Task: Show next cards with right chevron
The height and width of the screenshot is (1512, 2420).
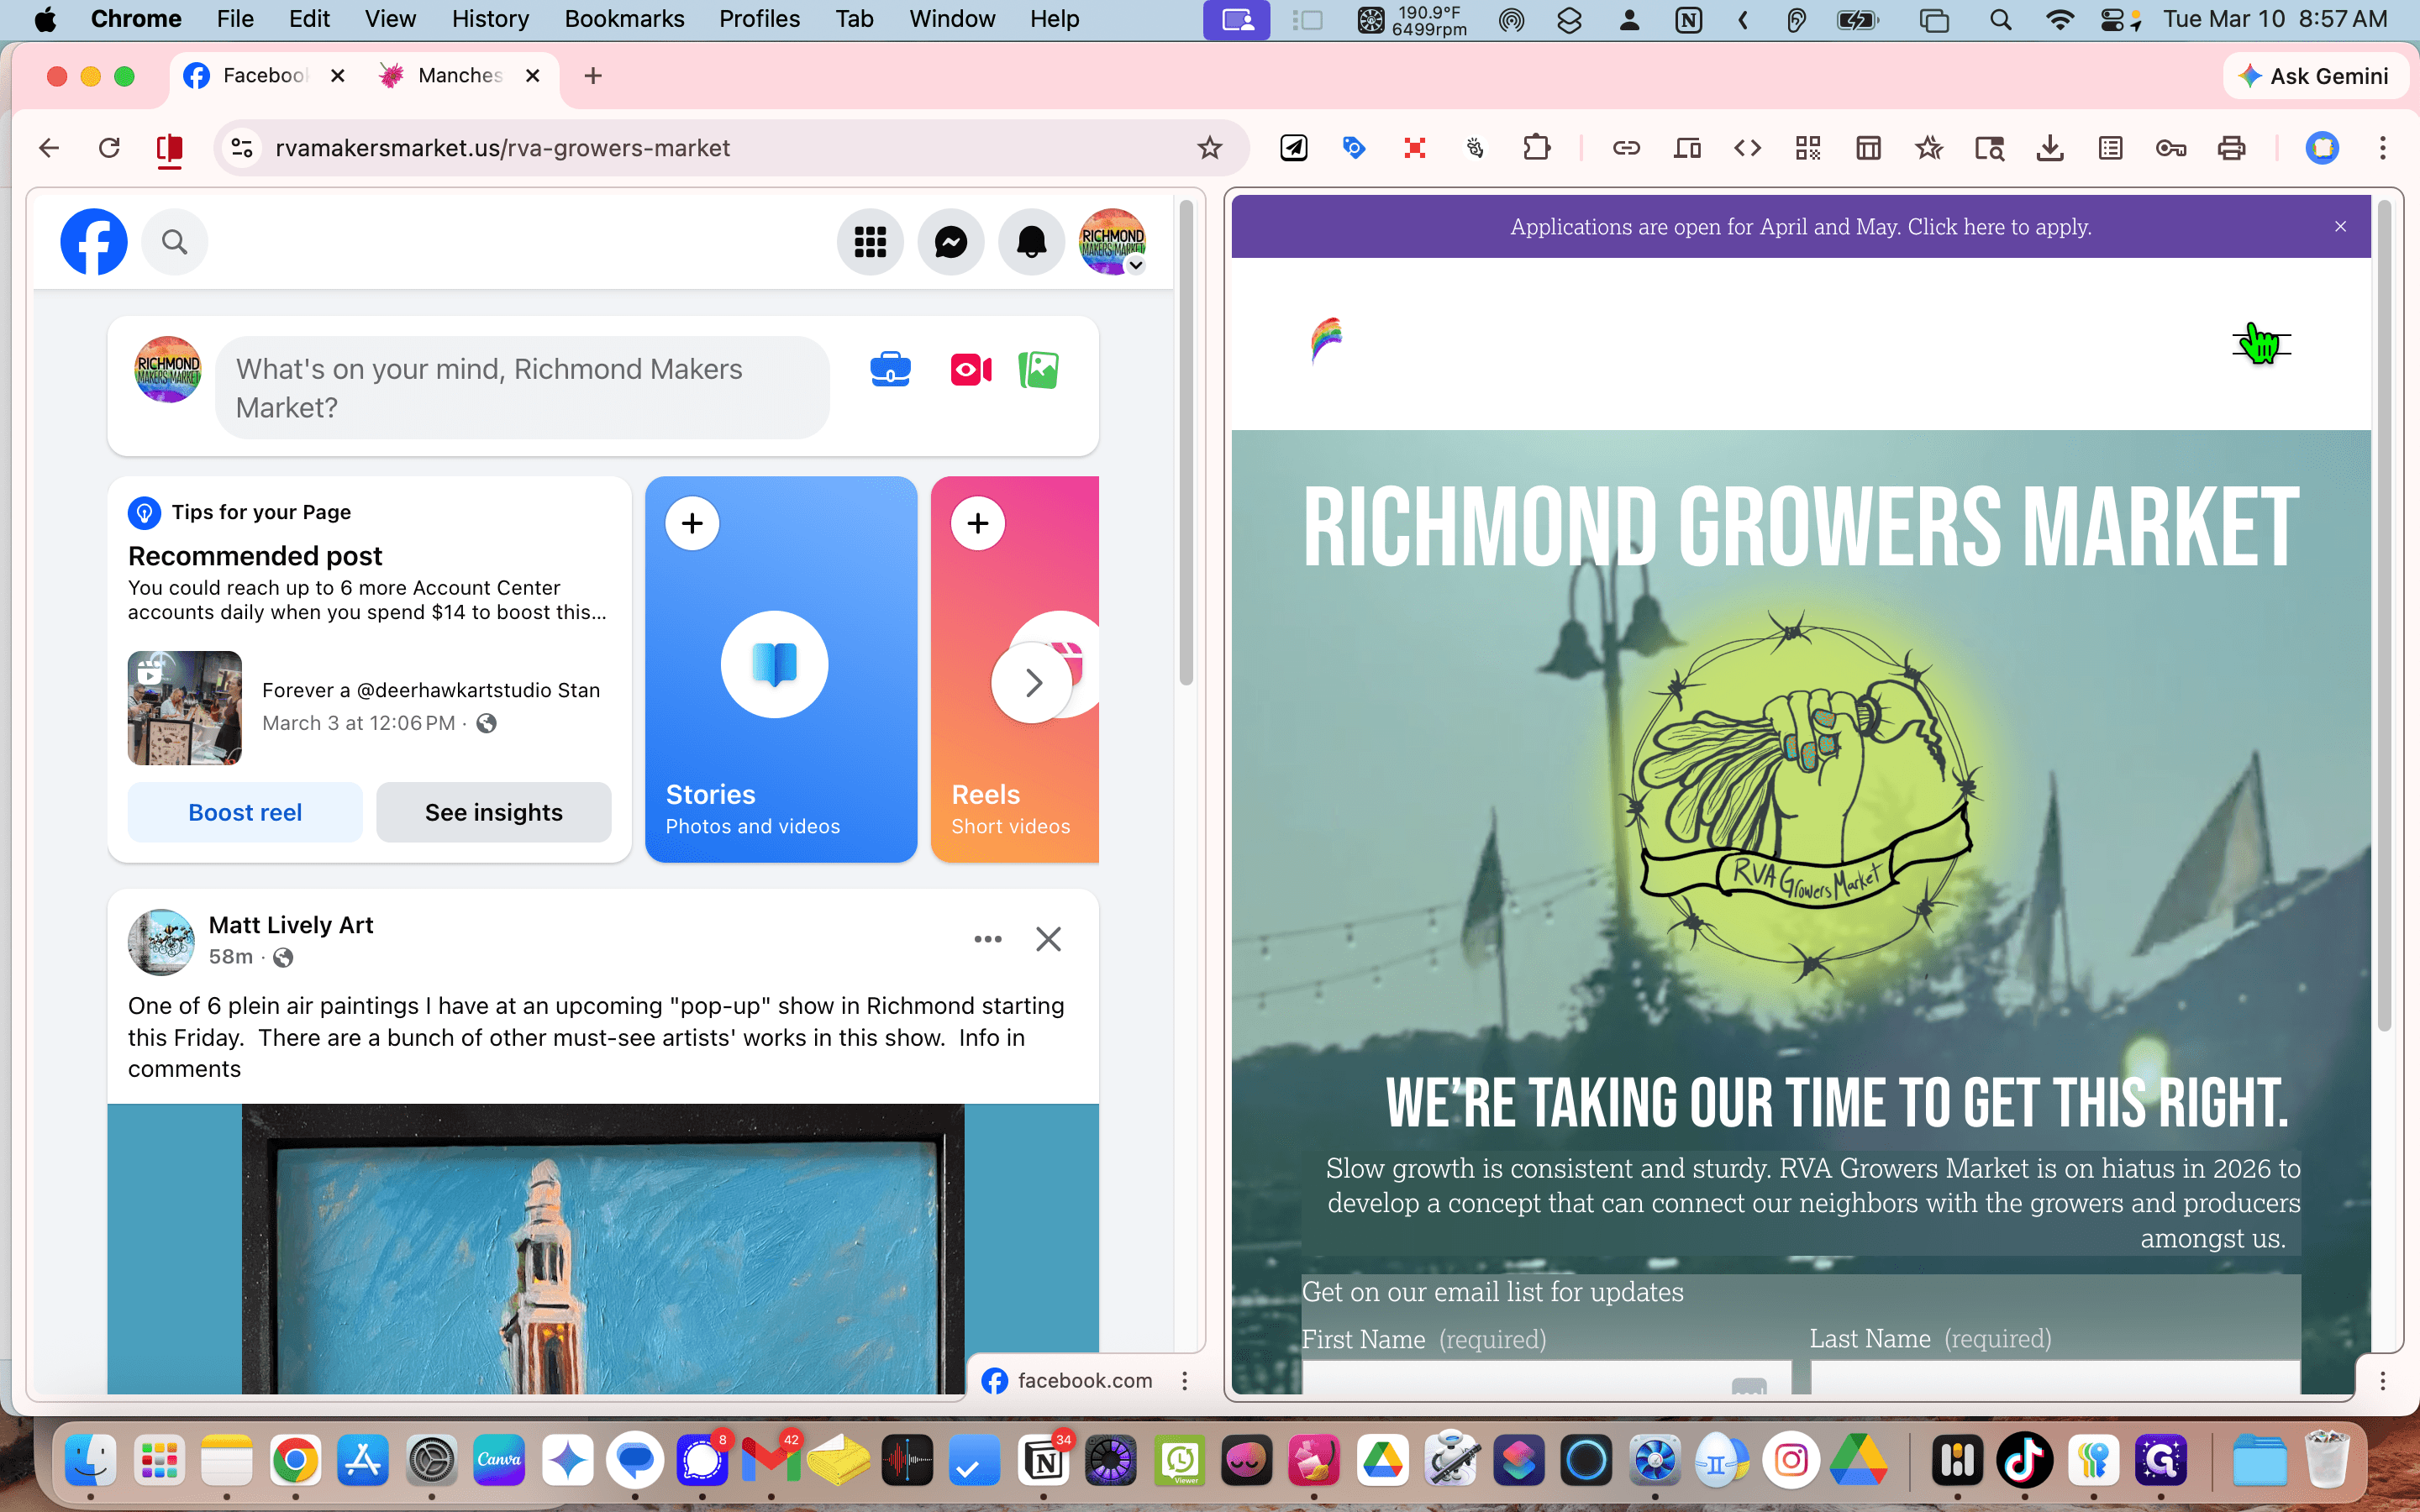Action: point(1032,683)
